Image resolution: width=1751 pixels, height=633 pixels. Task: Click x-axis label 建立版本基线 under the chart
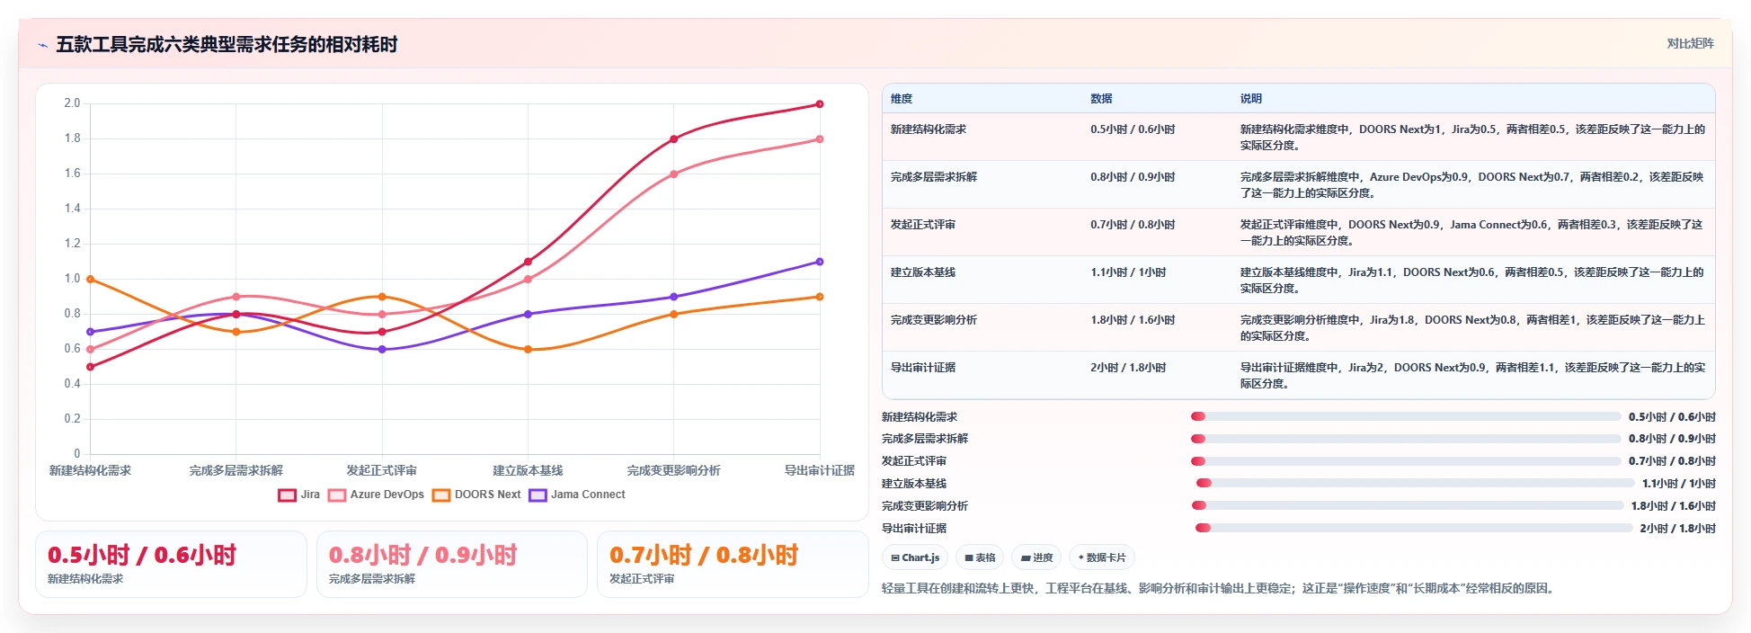(x=528, y=470)
